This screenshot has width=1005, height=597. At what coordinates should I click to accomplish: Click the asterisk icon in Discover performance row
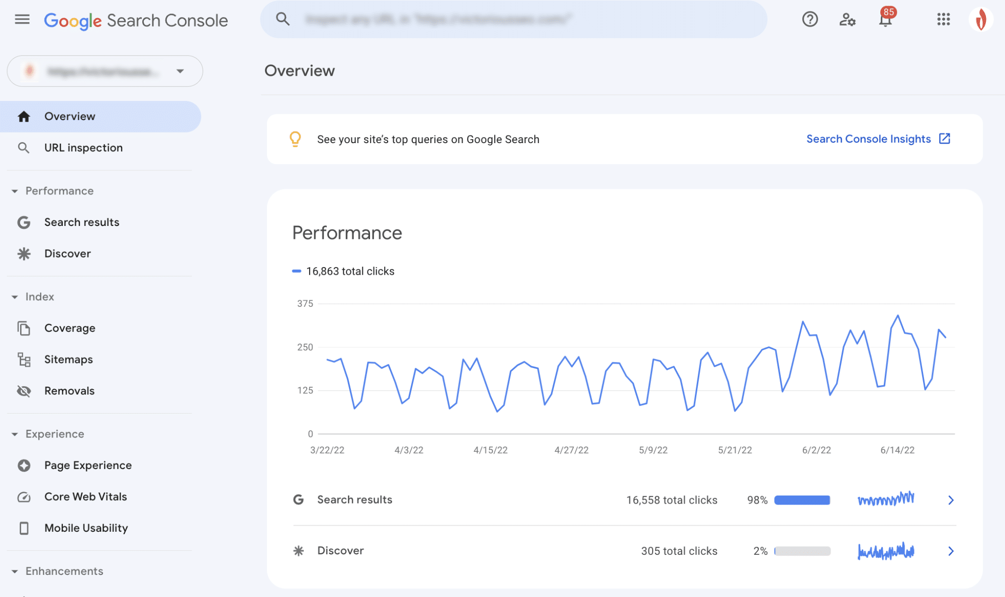coord(298,551)
